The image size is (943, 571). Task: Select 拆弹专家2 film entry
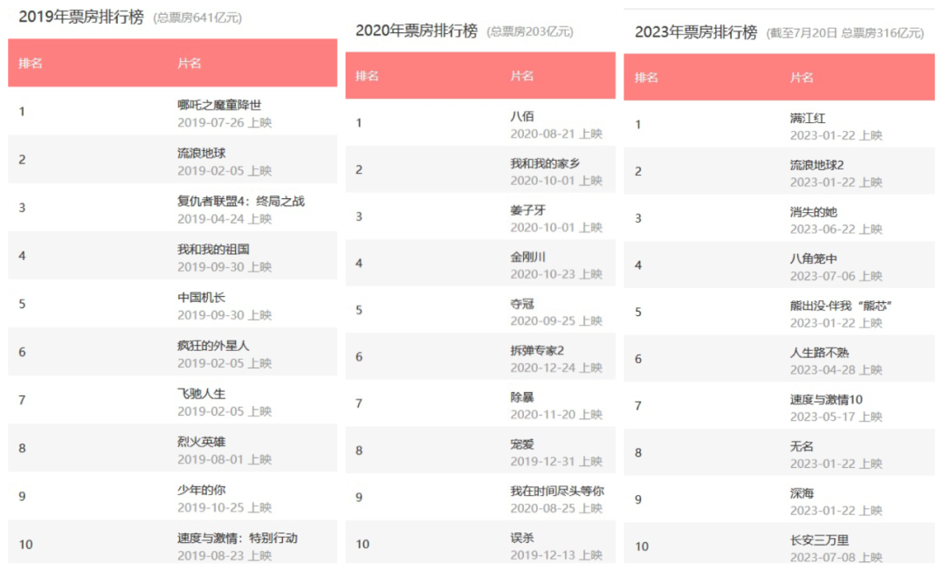tap(537, 350)
